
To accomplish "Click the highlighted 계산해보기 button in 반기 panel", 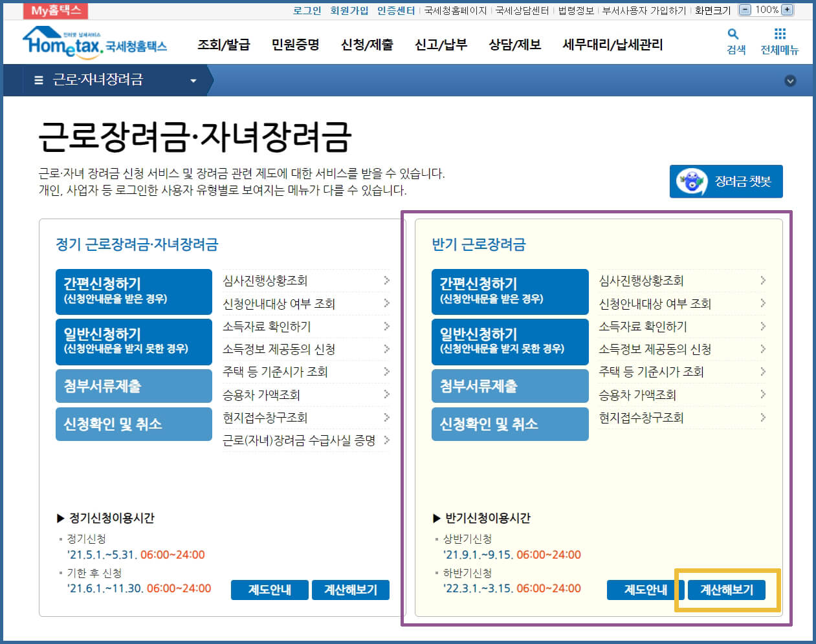I will pyautogui.click(x=726, y=589).
